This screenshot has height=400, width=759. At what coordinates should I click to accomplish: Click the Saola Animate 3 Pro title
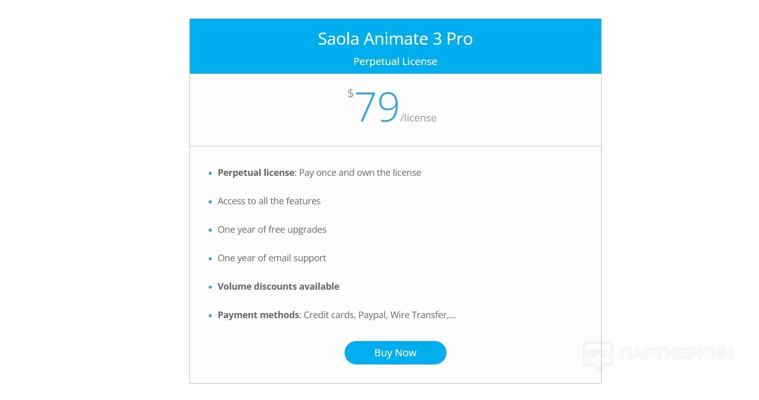click(395, 39)
